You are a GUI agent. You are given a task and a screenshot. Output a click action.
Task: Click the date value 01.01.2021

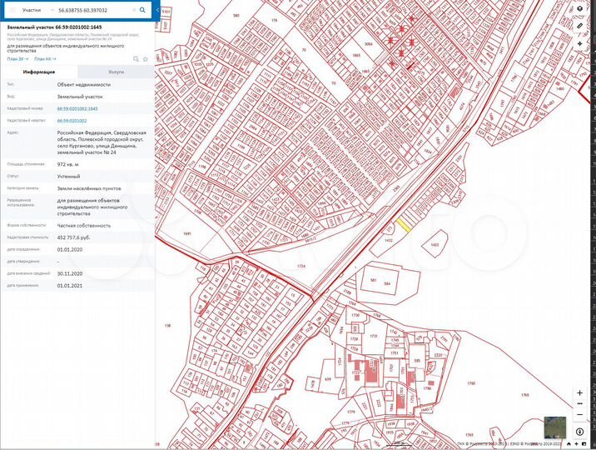click(70, 286)
